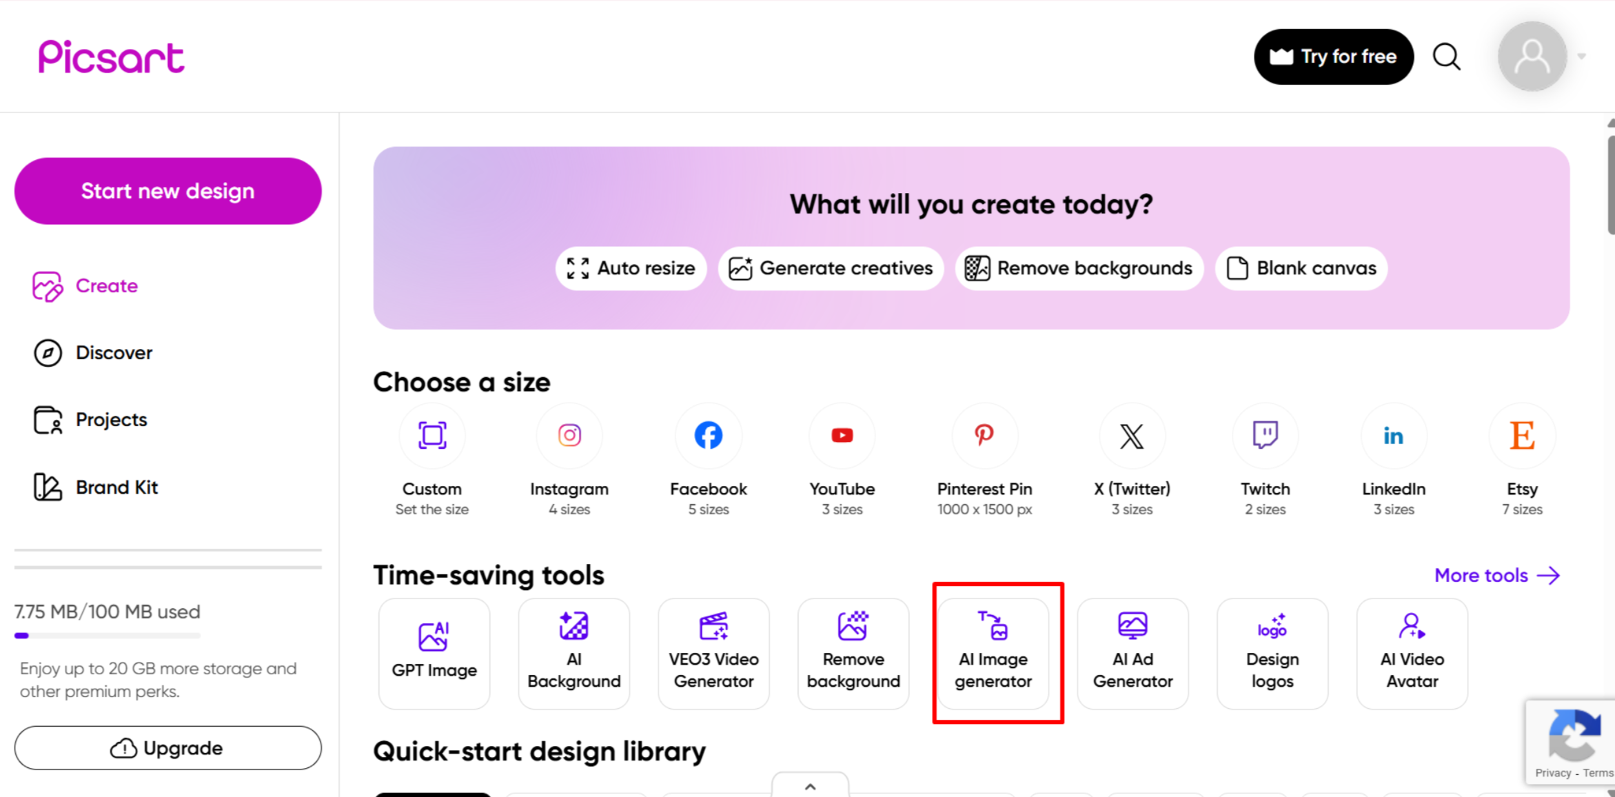Click the storage usage progress bar

108,636
